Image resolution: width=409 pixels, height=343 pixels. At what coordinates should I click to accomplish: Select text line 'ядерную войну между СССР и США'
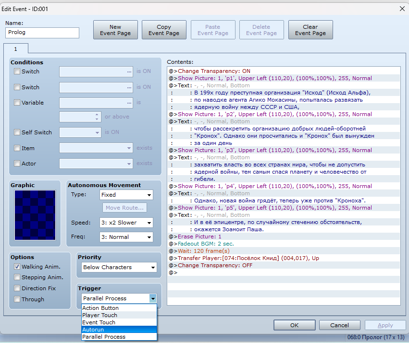click(x=284, y=107)
